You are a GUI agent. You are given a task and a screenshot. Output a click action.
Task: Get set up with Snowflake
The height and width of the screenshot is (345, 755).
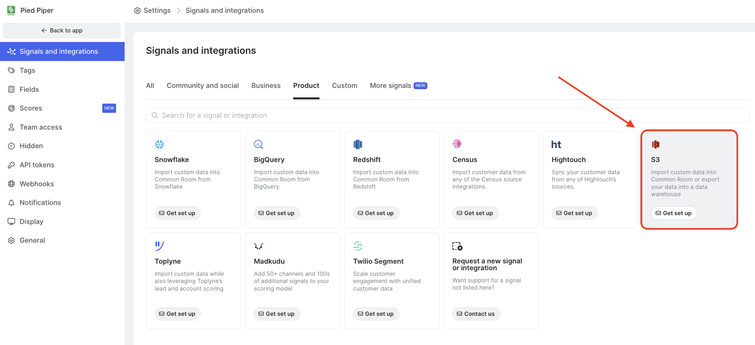[x=177, y=213]
